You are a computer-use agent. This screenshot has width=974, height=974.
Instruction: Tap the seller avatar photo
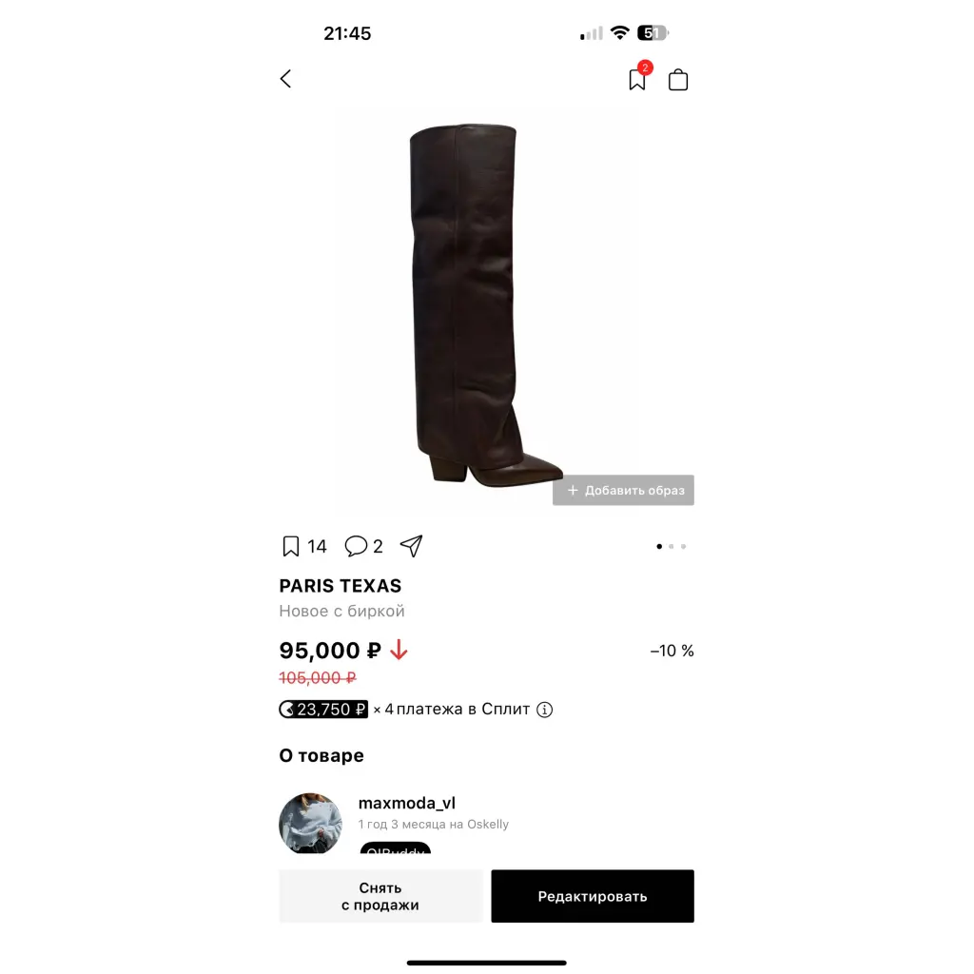(x=311, y=823)
